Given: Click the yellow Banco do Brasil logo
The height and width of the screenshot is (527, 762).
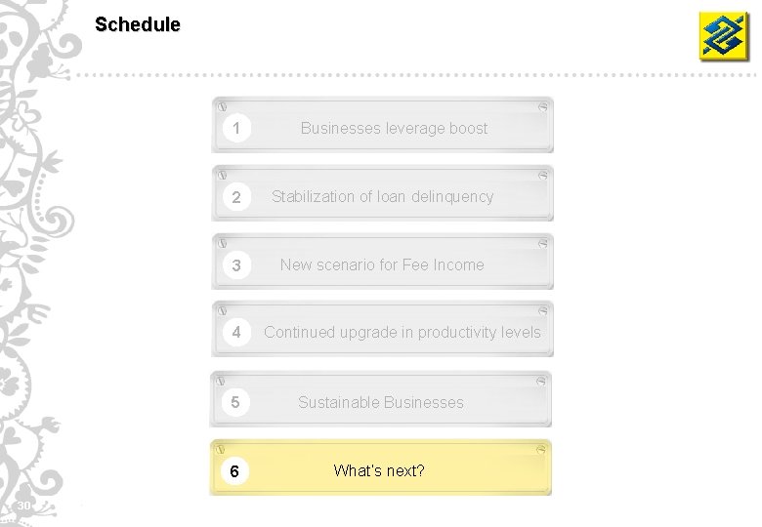Looking at the screenshot, I should [x=723, y=36].
